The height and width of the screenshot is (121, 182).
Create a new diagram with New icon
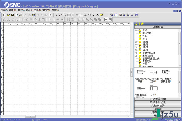pos(4,15)
